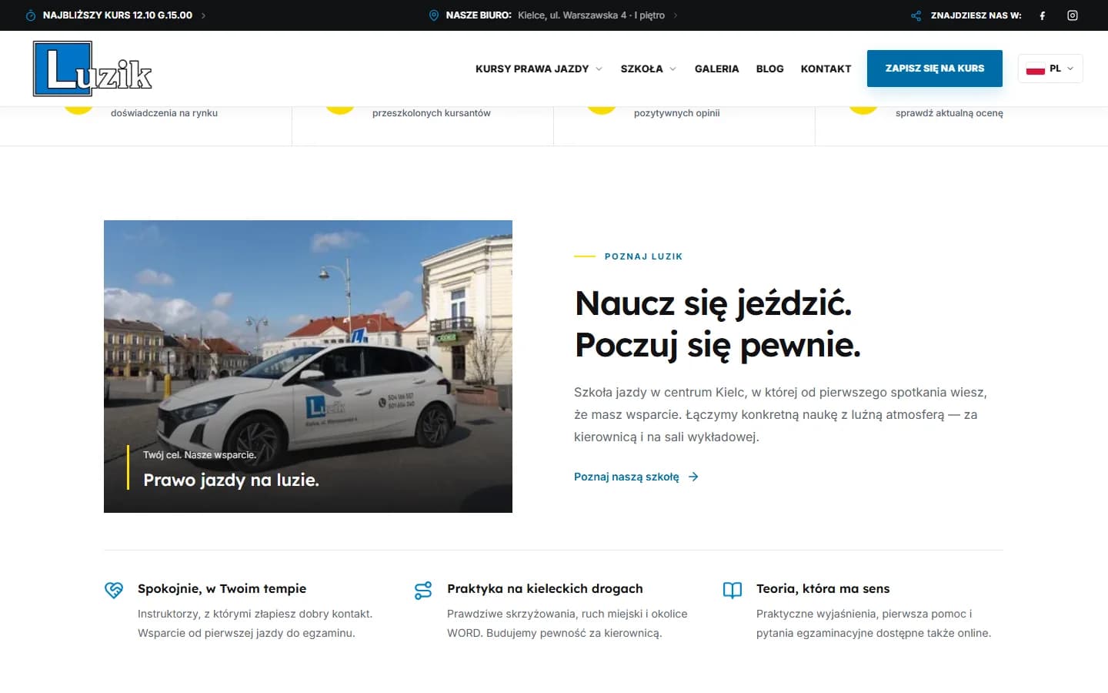Click the NAJBLIŻSZY KURS 12.10 G.15.00 link
Viewport: 1108px width, 693px height.
(118, 15)
